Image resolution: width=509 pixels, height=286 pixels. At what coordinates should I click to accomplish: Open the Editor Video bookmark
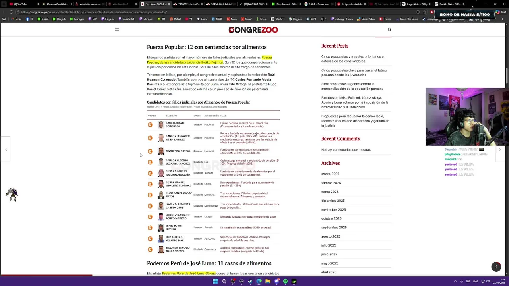(x=366, y=19)
